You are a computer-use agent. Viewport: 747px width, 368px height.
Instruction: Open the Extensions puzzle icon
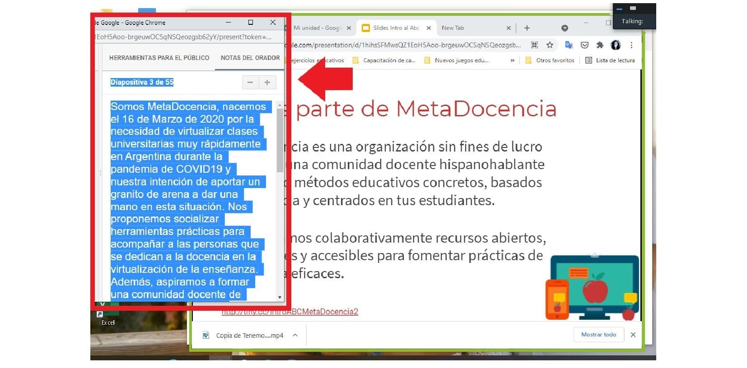600,45
